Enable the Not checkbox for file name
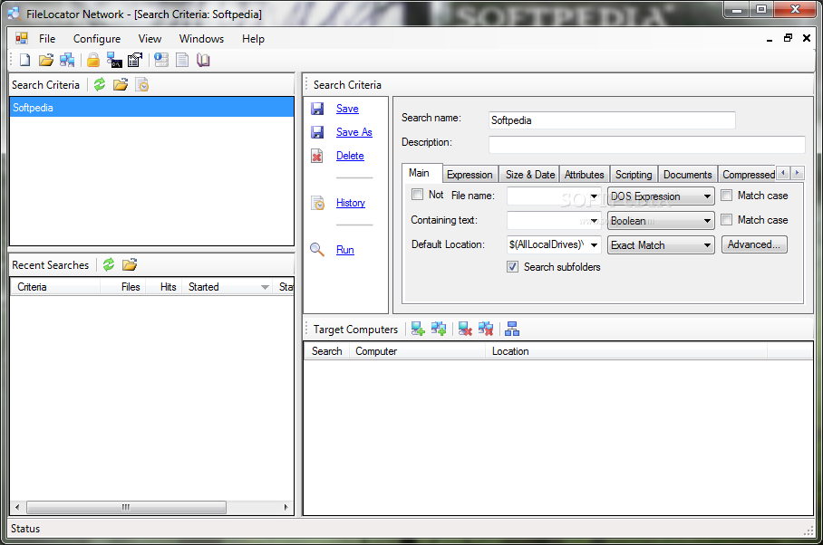 [x=417, y=195]
